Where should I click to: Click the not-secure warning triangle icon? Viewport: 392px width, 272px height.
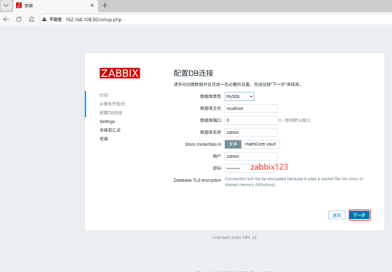(44, 19)
